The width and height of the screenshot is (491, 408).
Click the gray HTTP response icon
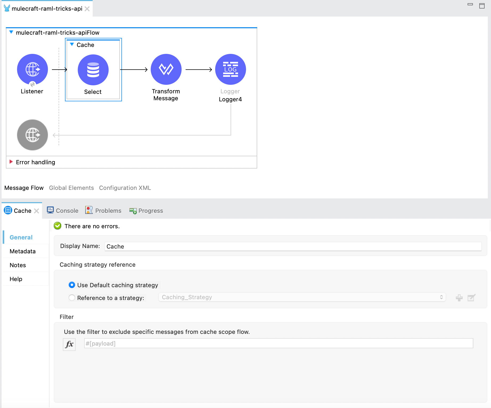point(32,135)
